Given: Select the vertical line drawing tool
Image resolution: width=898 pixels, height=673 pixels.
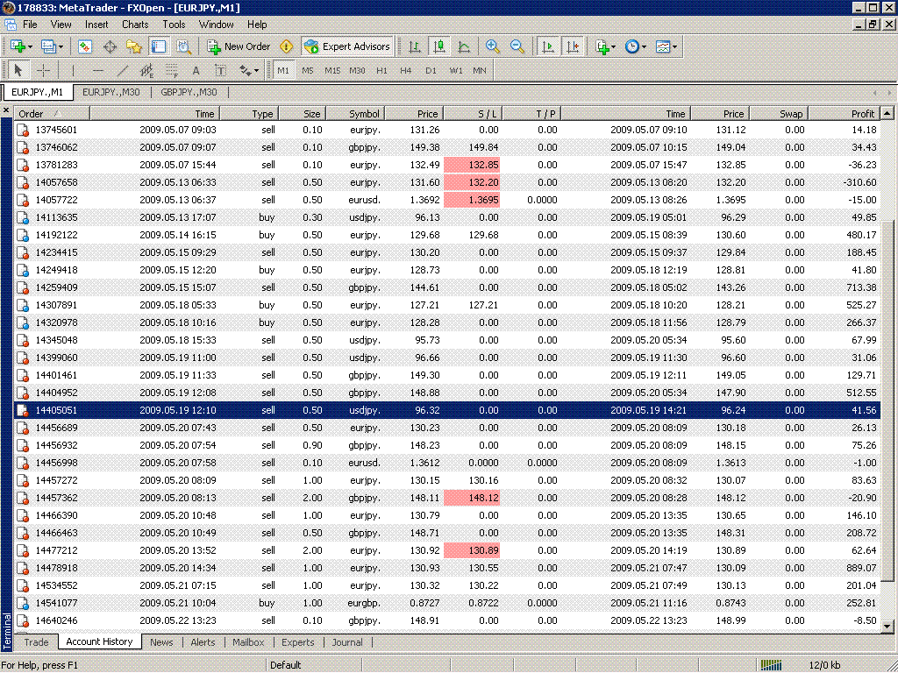Looking at the screenshot, I should [73, 70].
